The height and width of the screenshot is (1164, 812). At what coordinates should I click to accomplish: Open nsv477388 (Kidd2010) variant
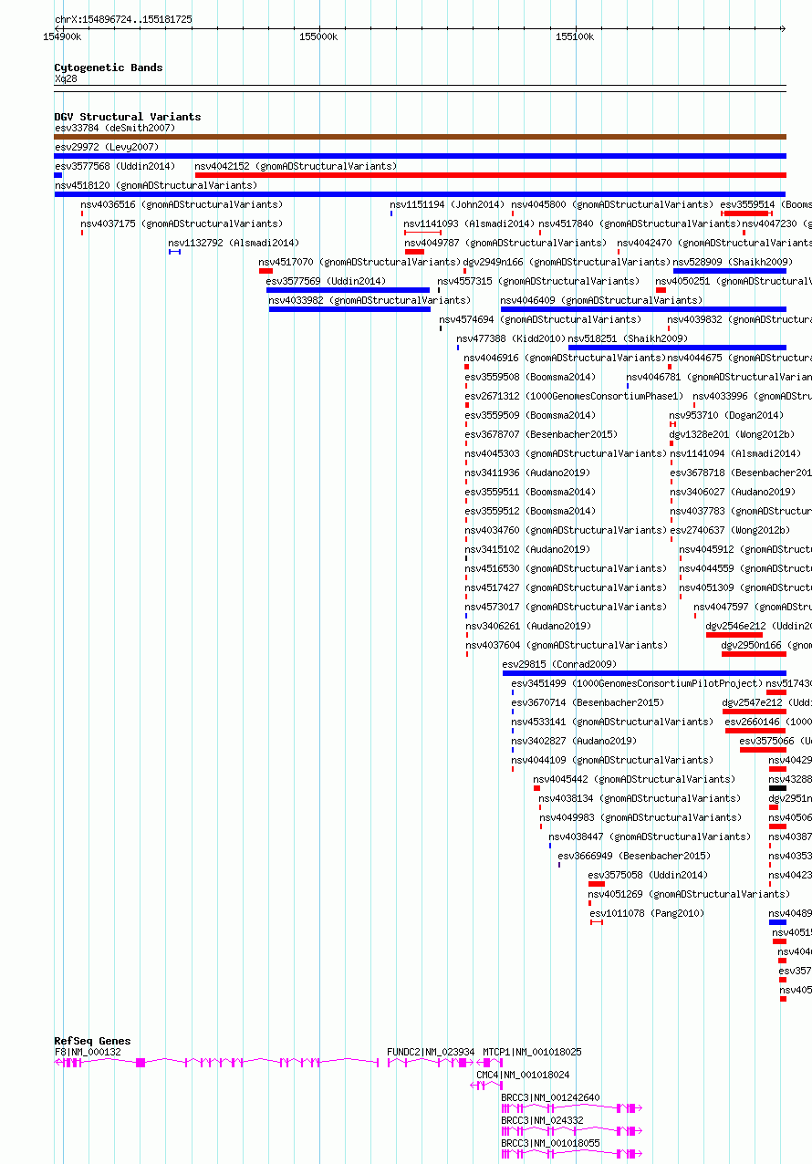[511, 339]
